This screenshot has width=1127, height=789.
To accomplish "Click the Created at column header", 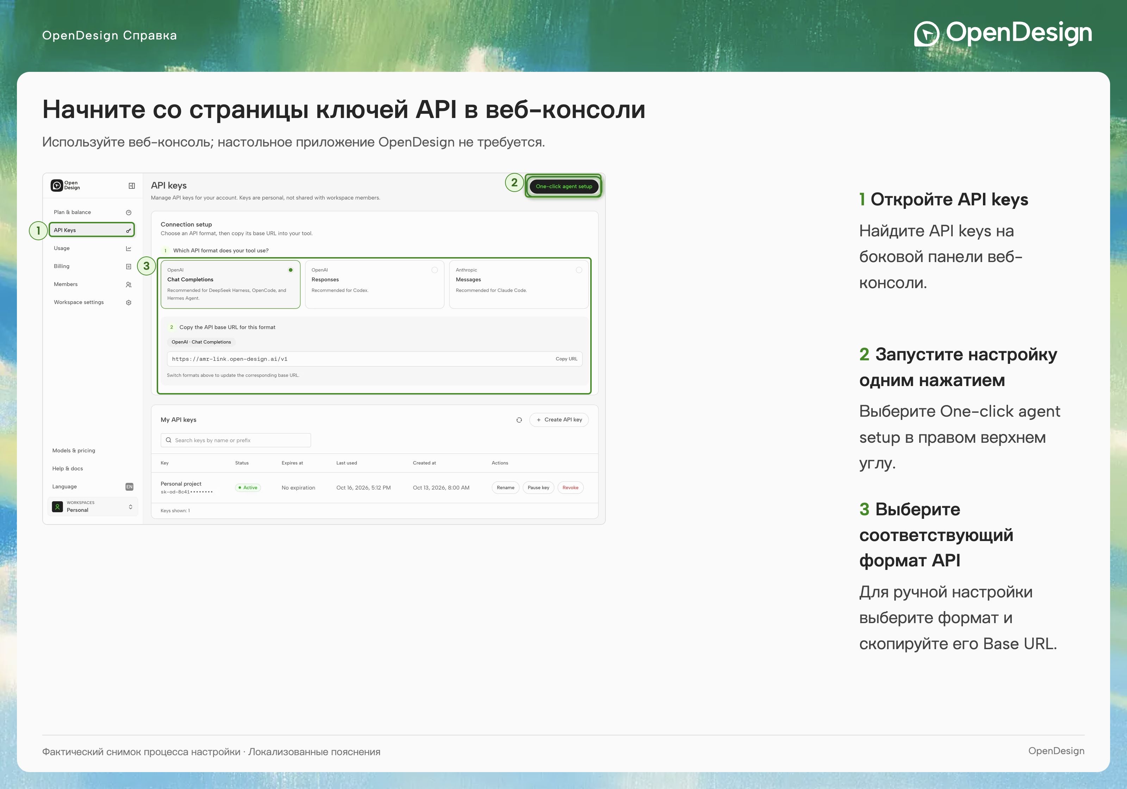I will tap(424, 463).
